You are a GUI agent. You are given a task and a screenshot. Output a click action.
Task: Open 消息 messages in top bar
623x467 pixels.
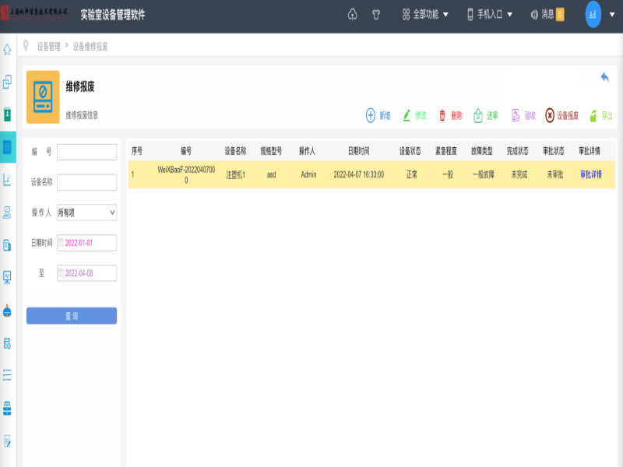click(546, 15)
